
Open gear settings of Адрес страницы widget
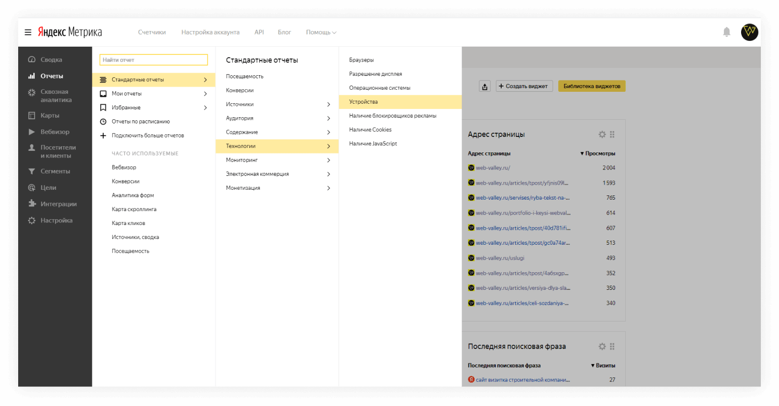602,134
